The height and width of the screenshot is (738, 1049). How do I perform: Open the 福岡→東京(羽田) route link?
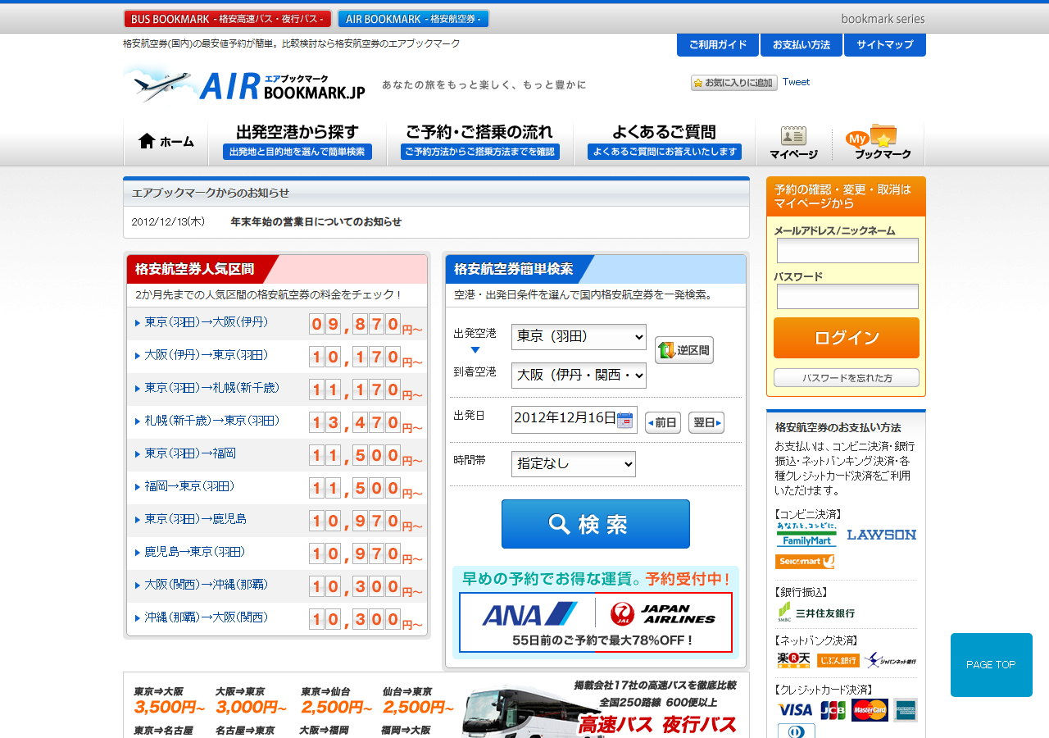[x=190, y=486]
